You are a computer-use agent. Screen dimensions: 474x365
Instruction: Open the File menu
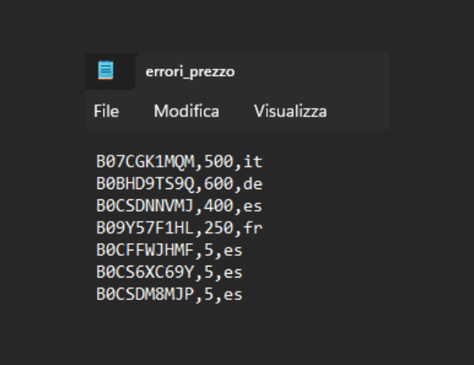[106, 111]
